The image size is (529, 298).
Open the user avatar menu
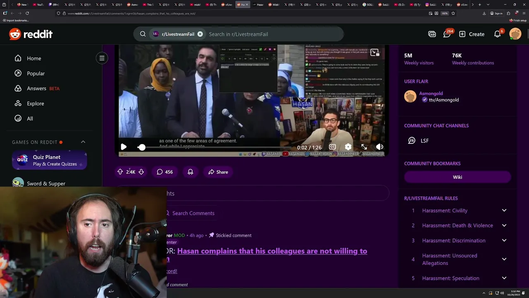[515, 34]
